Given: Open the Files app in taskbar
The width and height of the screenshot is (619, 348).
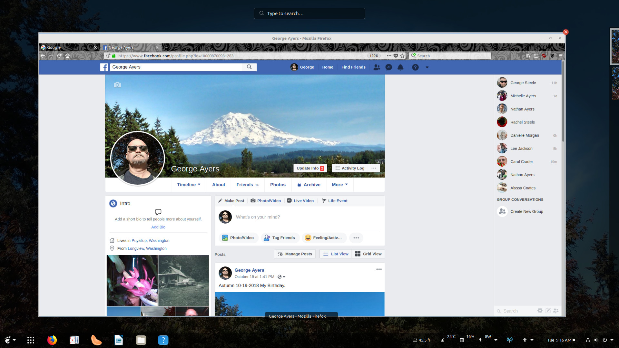Looking at the screenshot, I should tap(141, 340).
